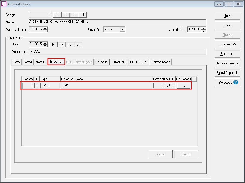Click the Percentual B.C. value 100,0000
This screenshot has width=245, height=183.
tap(164, 86)
